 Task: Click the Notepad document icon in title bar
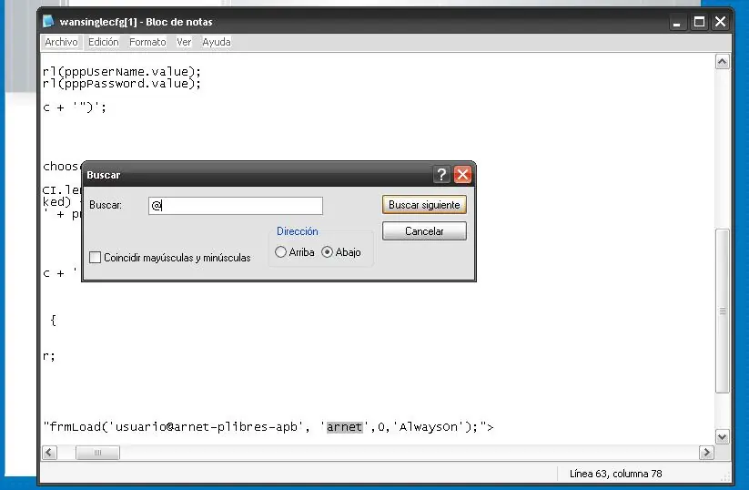click(48, 22)
